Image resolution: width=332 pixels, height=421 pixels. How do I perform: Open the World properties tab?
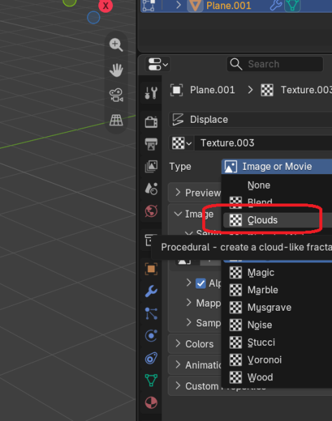point(151,211)
